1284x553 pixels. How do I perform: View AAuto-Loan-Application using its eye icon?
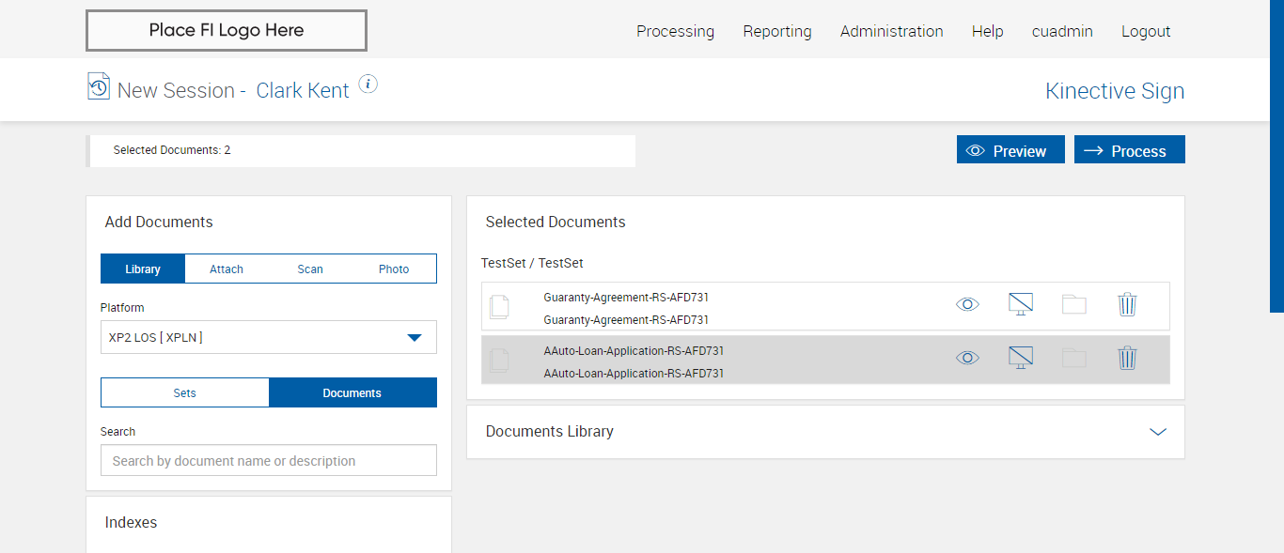point(967,358)
